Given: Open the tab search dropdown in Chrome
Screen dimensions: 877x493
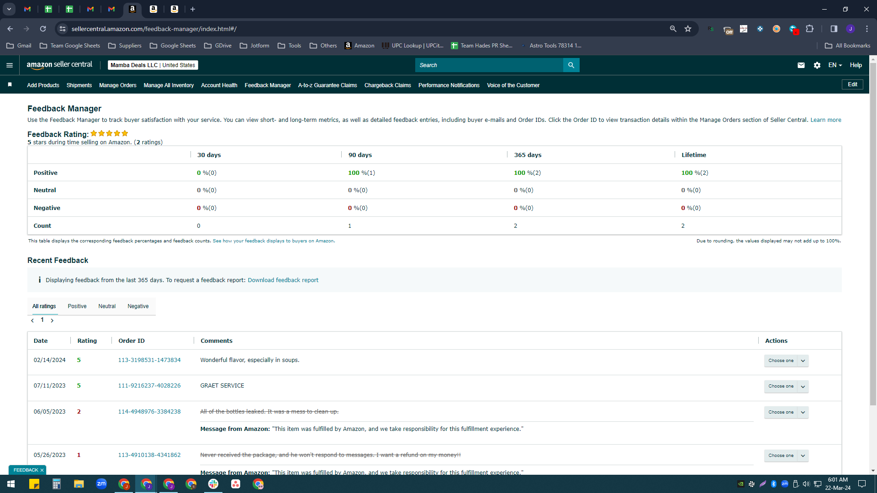Looking at the screenshot, I should pyautogui.click(x=9, y=9).
